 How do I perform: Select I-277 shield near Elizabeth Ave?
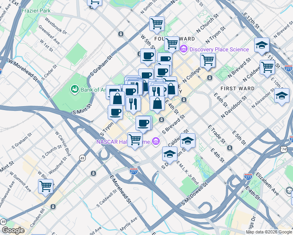click(x=248, y=177)
